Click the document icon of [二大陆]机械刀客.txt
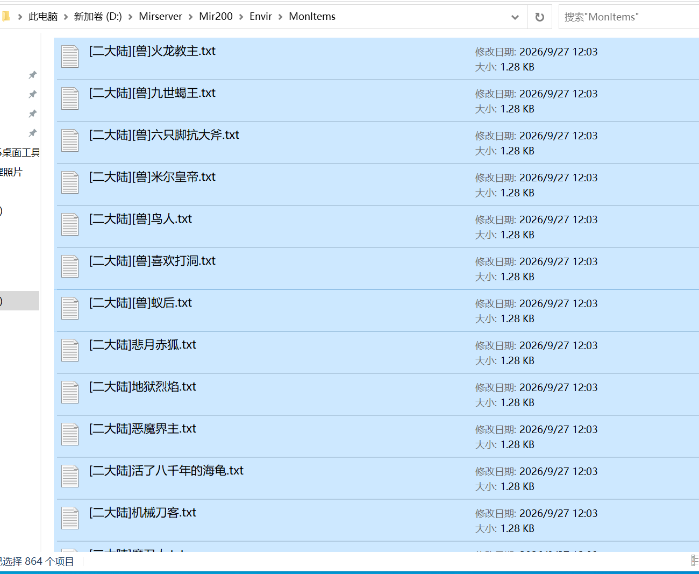 click(x=70, y=518)
